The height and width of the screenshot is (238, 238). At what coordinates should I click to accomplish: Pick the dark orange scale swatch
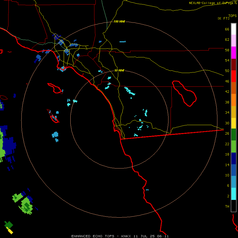click(234, 88)
